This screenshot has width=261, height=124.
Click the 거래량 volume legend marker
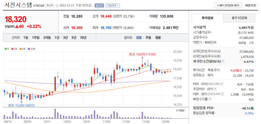point(177,110)
